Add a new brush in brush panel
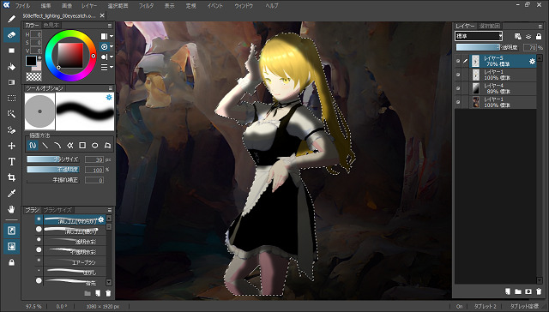The width and height of the screenshot is (549, 312). (x=98, y=293)
